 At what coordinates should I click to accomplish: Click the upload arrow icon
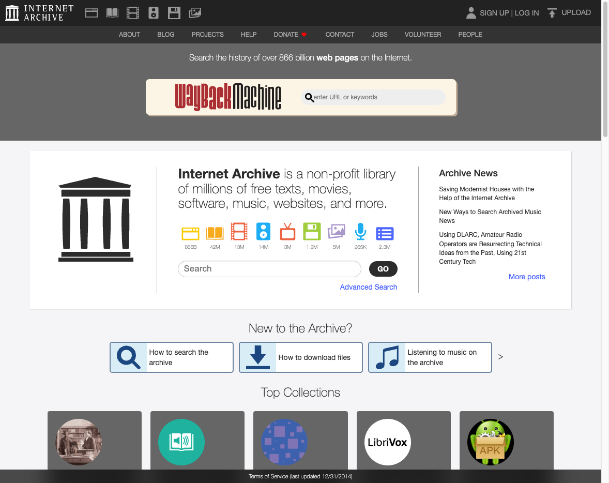point(552,13)
